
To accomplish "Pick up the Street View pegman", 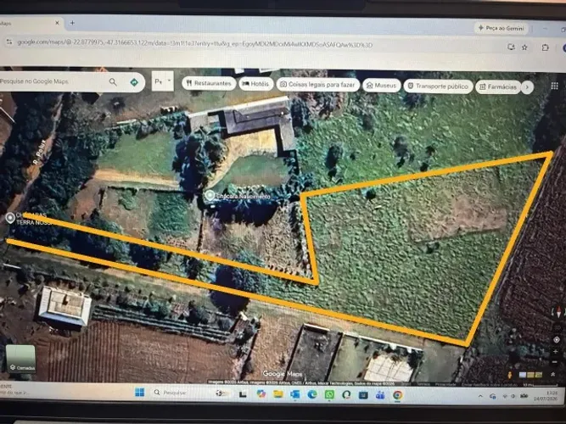I will click(x=510, y=375).
